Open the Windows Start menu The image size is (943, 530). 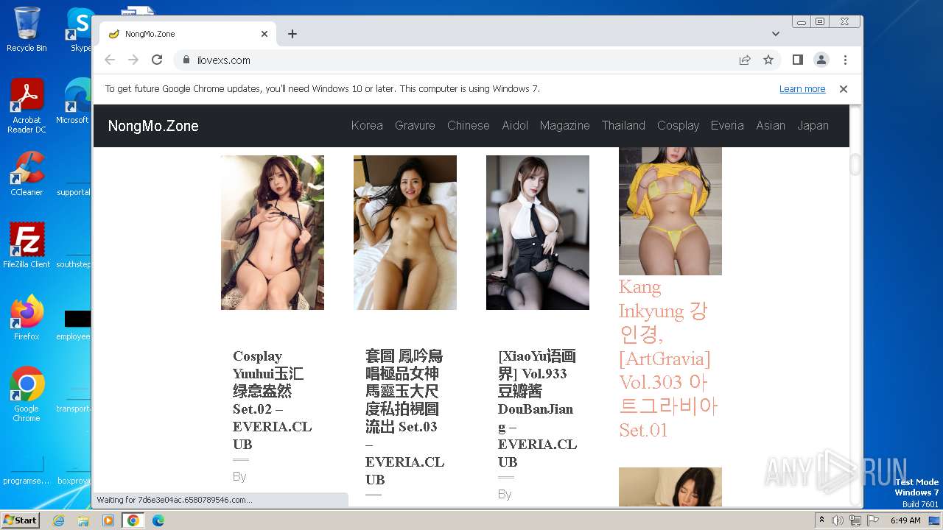20,520
